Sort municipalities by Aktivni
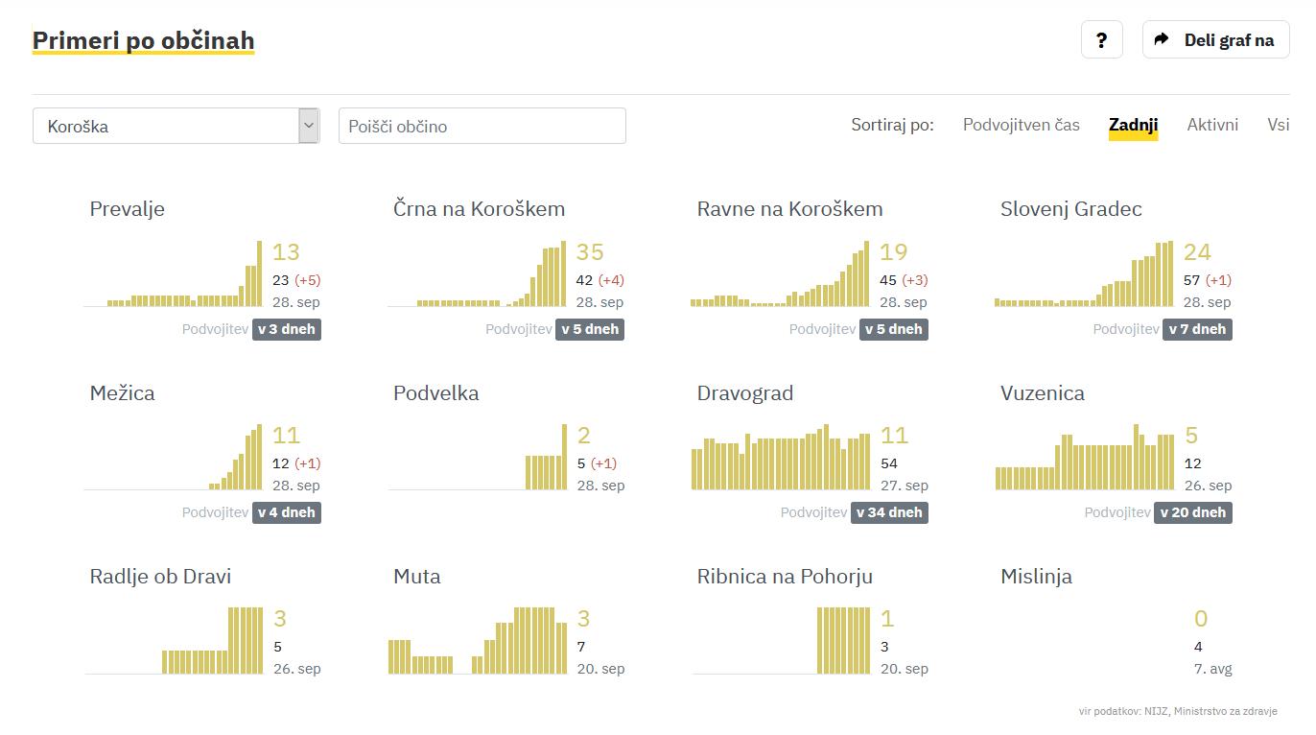The width and height of the screenshot is (1316, 735). click(1212, 125)
